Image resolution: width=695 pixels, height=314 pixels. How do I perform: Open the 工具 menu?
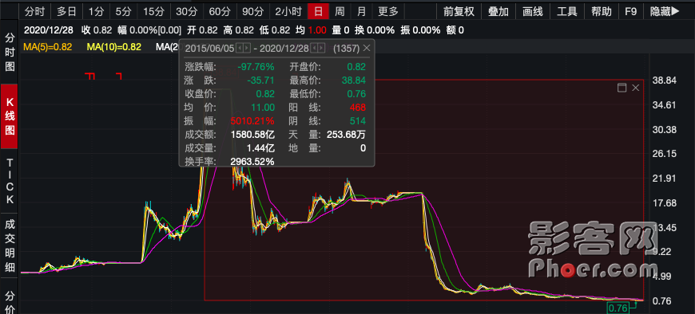(567, 11)
